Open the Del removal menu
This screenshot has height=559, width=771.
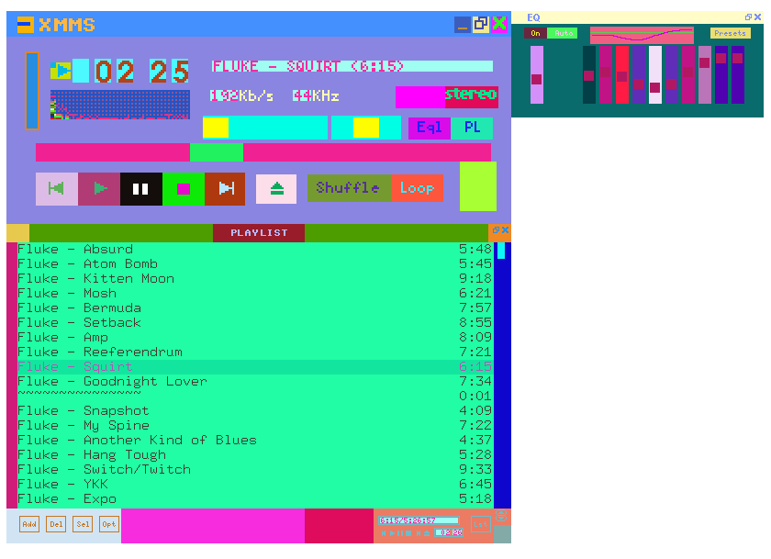55,523
